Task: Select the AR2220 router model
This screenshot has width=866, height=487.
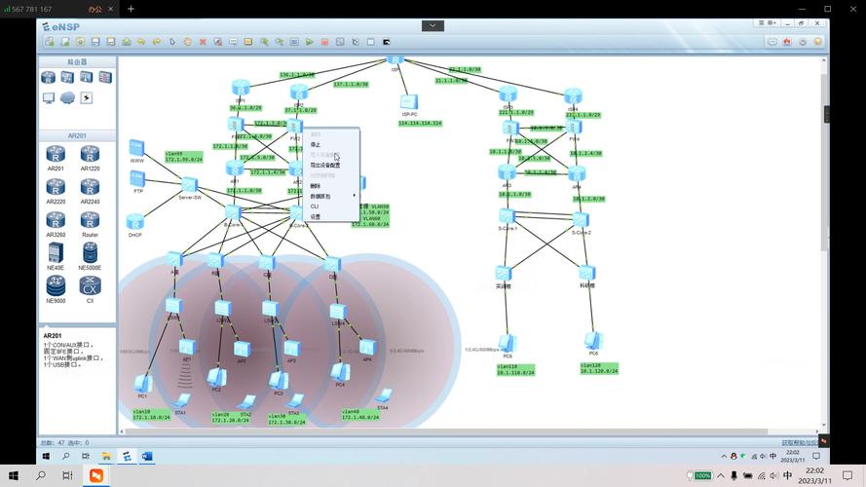Action: tap(56, 192)
